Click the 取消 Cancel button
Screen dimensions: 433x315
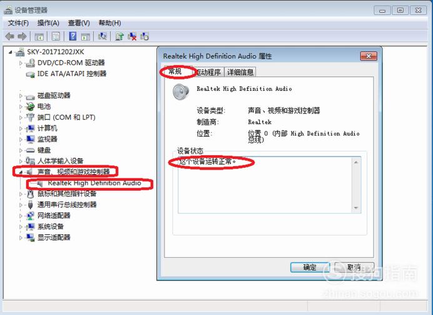pos(354,267)
